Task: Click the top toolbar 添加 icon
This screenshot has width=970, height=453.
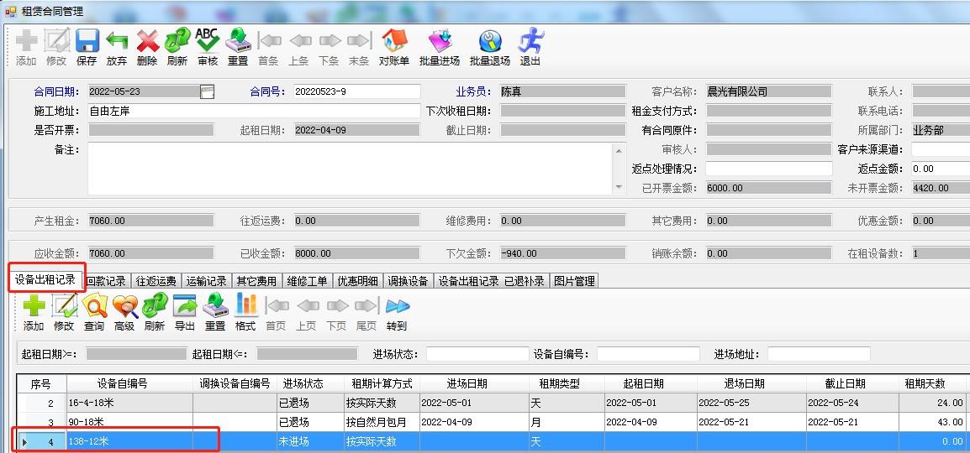Action: [27, 41]
